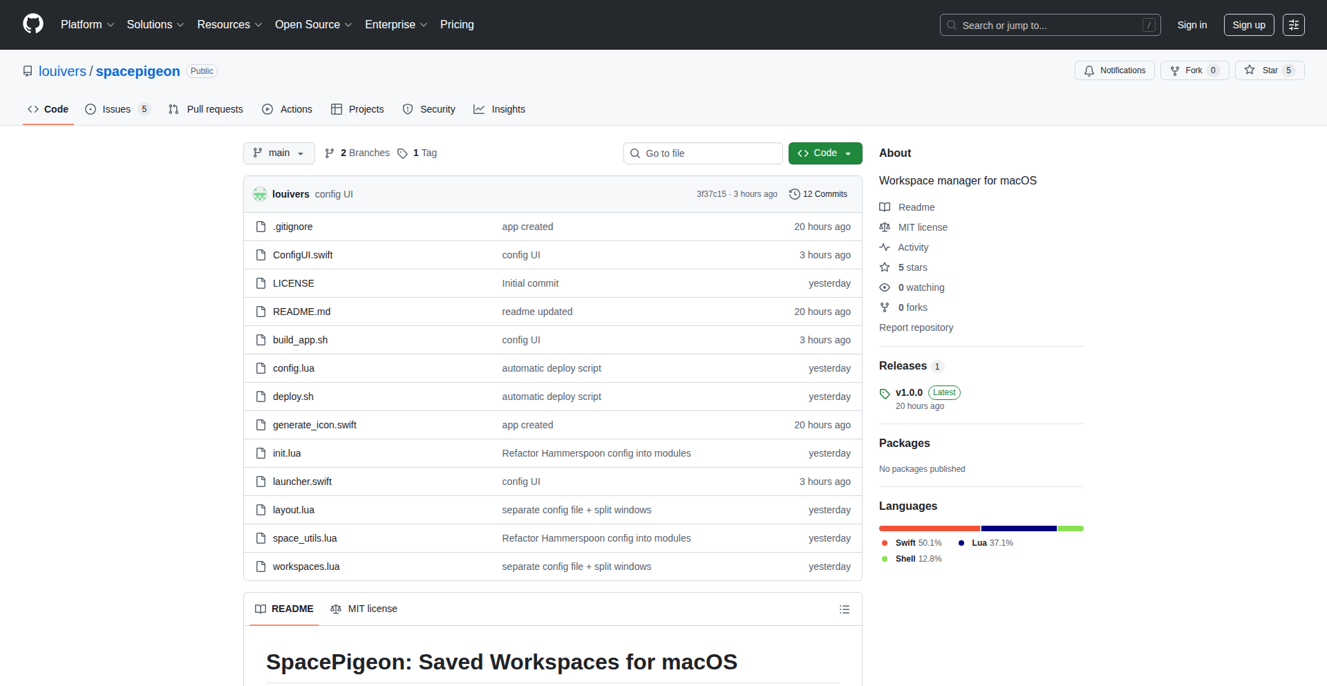Viewport: 1327px width, 686px height.
Task: Click the file icon beside init.lua
Action: coord(261,453)
